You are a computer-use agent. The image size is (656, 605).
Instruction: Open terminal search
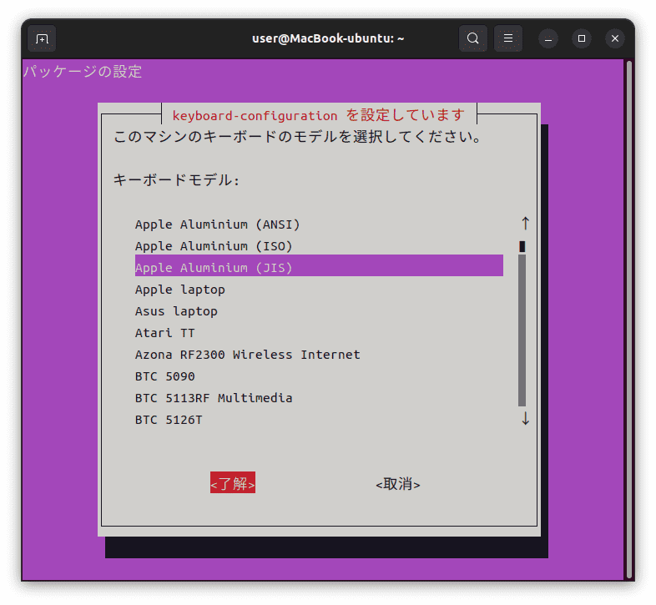pos(472,38)
